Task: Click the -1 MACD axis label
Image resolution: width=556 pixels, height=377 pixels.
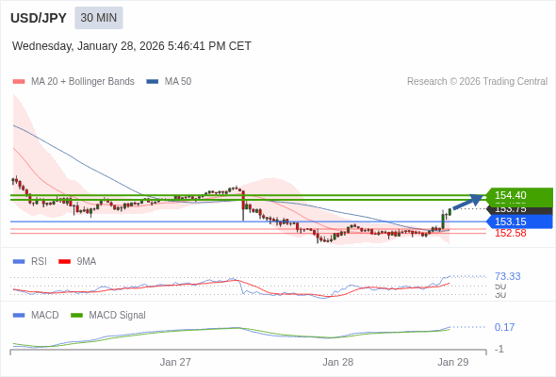Action: (x=499, y=350)
